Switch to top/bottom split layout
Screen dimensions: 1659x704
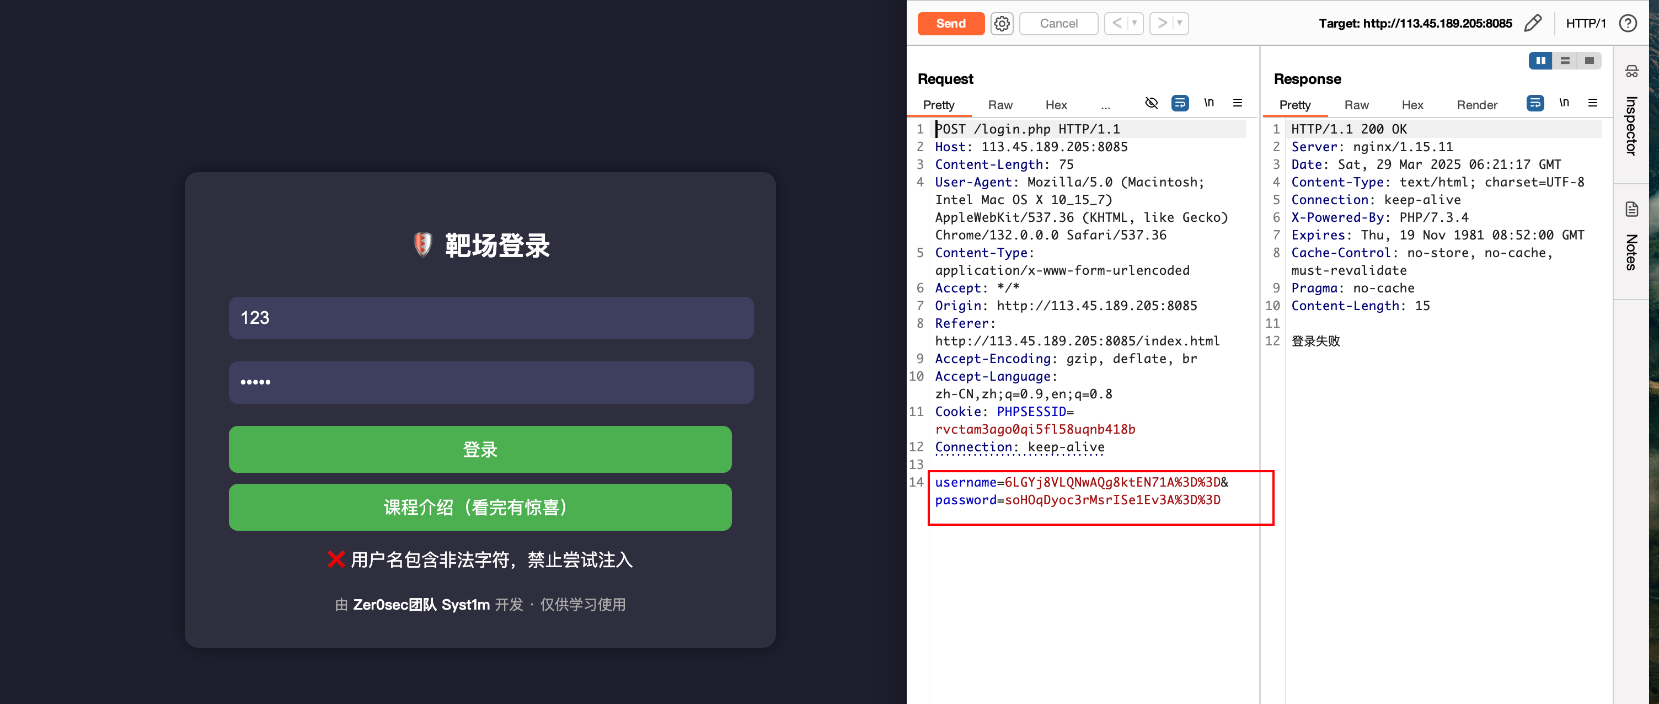click(1565, 61)
